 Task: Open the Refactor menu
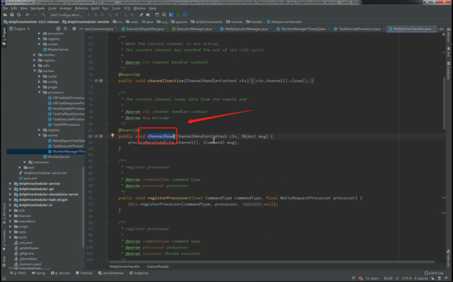(81, 8)
